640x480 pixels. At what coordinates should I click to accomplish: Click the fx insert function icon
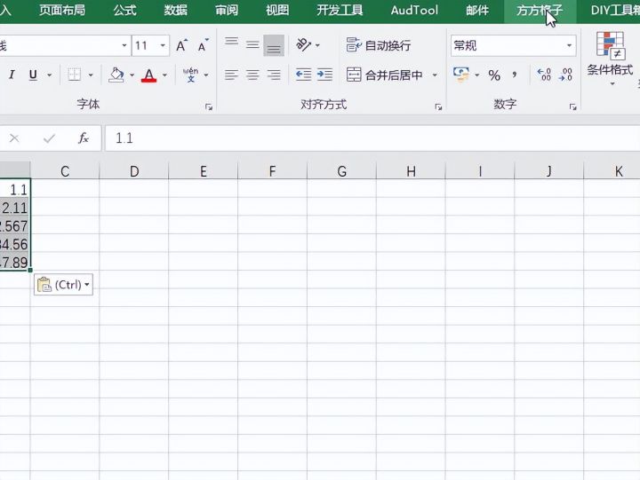[84, 138]
